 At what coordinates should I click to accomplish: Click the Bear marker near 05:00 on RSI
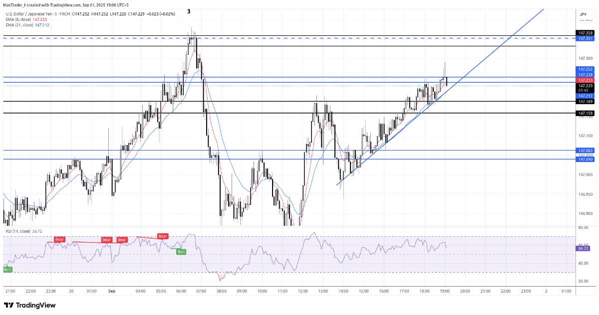(x=163, y=236)
